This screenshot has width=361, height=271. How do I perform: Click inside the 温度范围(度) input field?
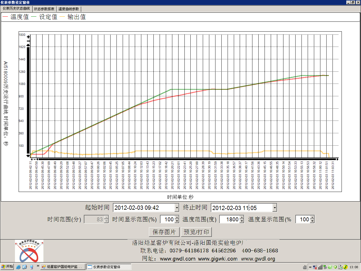230,219
